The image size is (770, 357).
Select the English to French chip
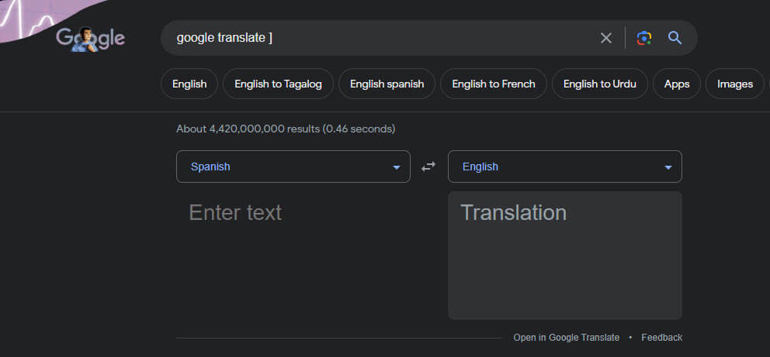493,84
